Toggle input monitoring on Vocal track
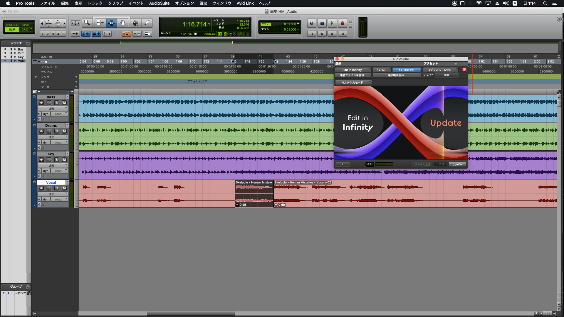 [49, 188]
